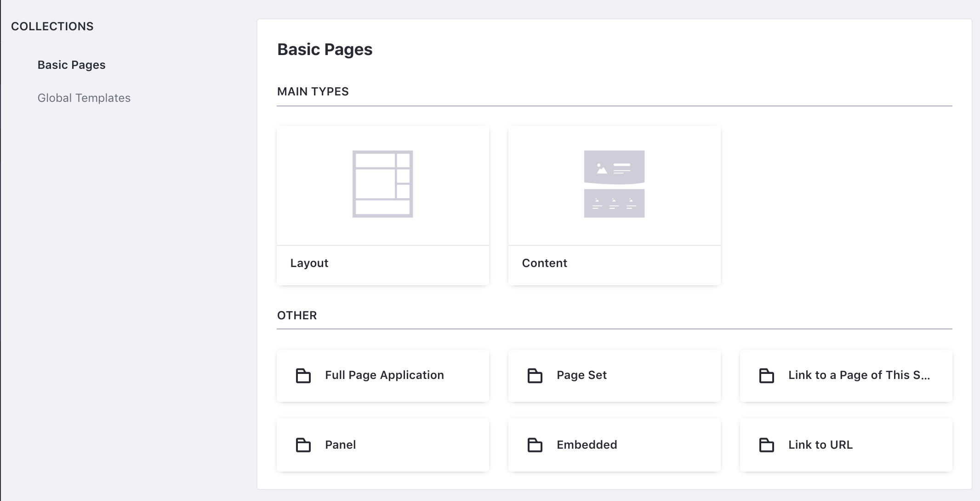Click the Content card label
This screenshot has height=501, width=980.
(x=544, y=263)
